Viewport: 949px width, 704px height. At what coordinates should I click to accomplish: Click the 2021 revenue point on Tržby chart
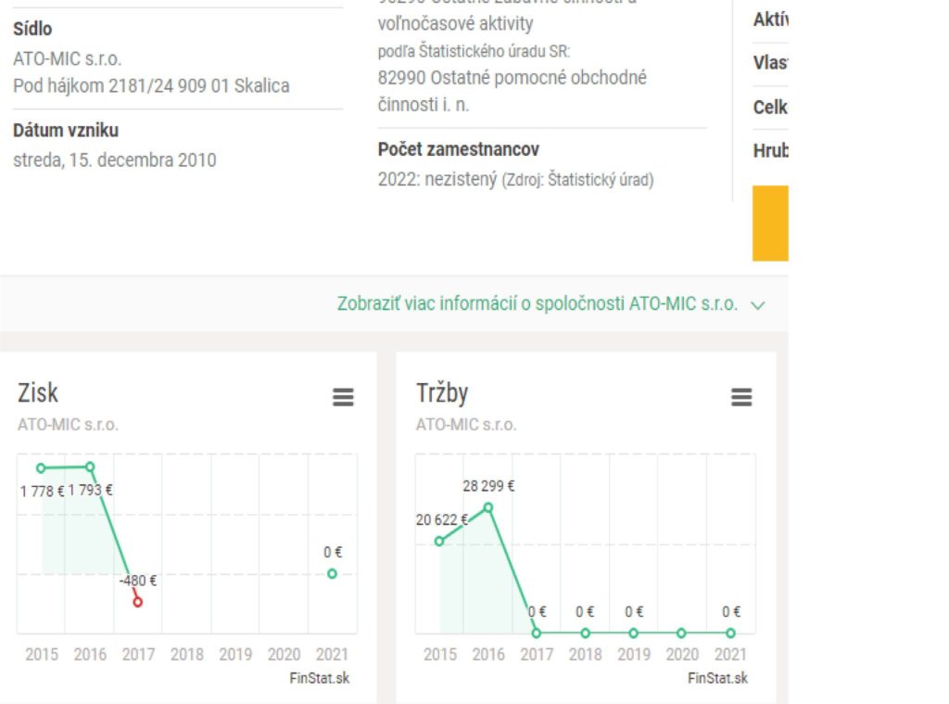pos(730,633)
